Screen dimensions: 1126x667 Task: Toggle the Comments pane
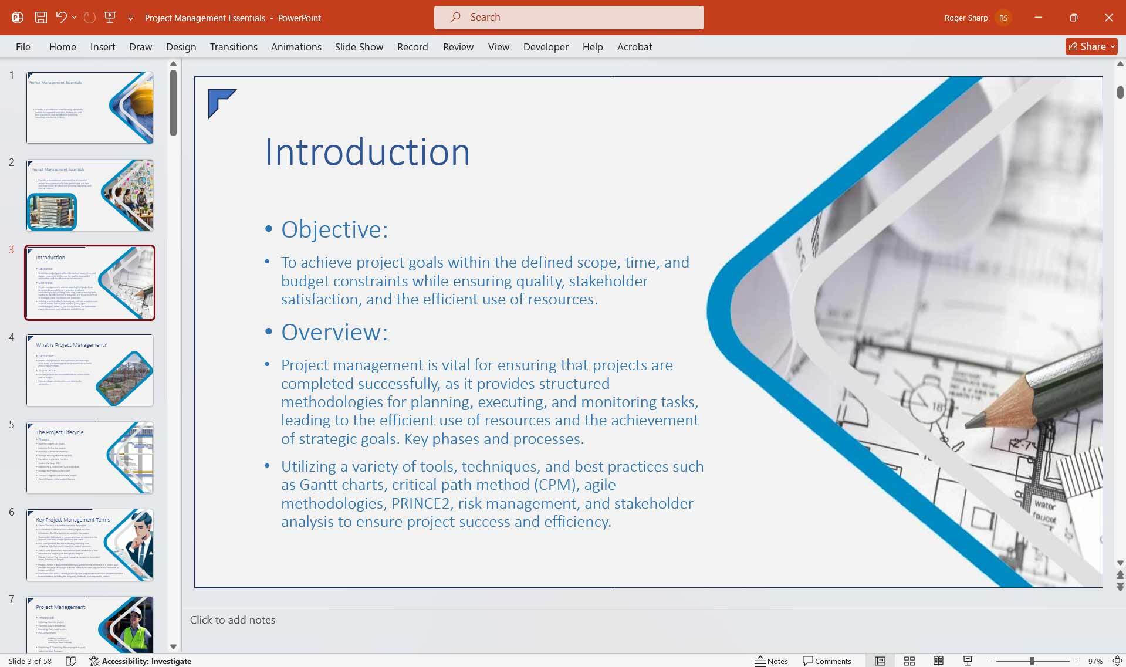tap(826, 661)
